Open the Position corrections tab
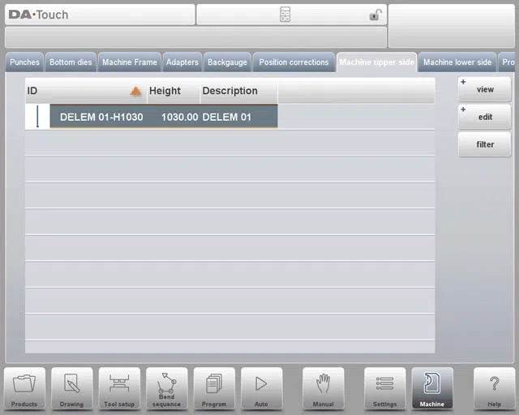The image size is (519, 415). coord(294,62)
